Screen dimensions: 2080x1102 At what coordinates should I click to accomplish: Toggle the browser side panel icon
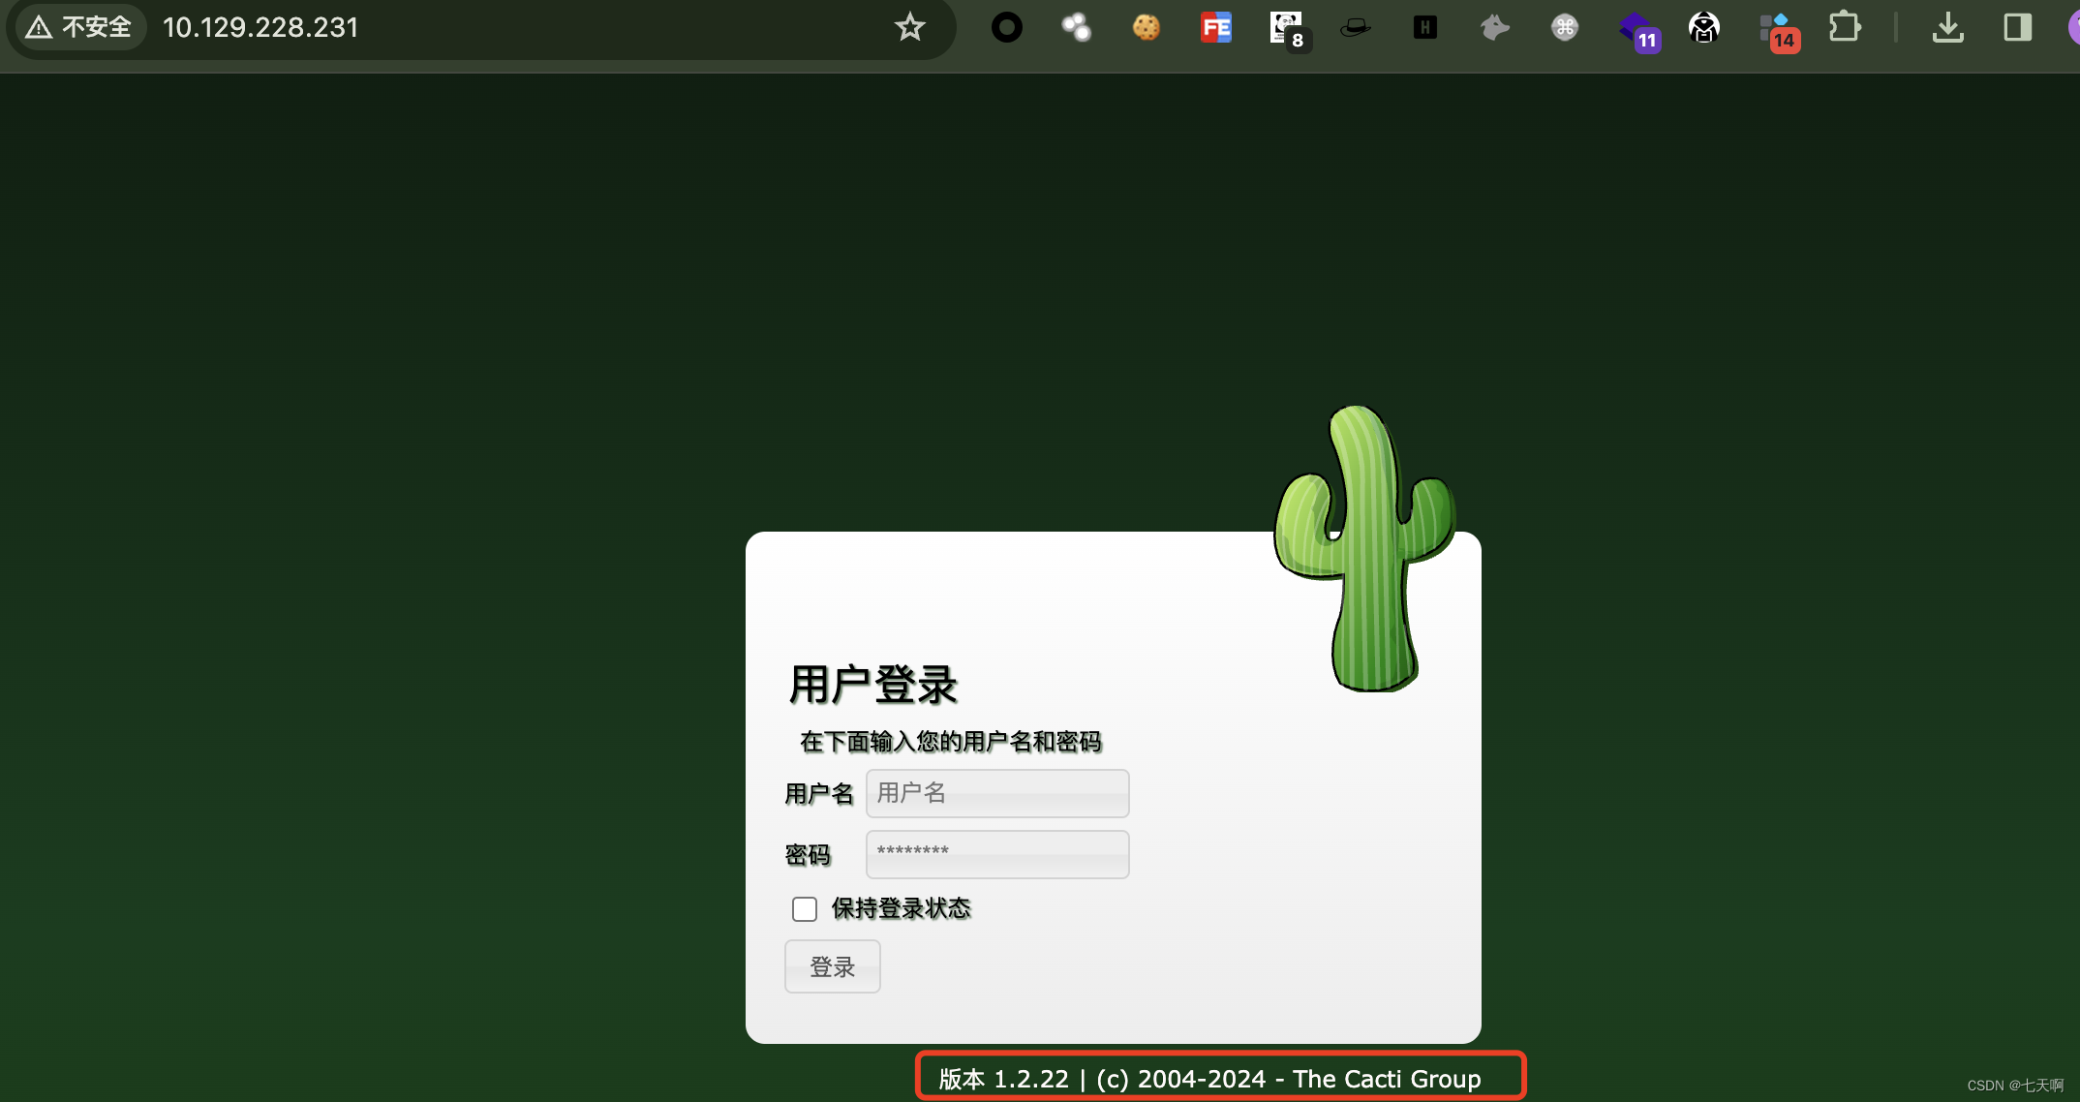(2018, 27)
